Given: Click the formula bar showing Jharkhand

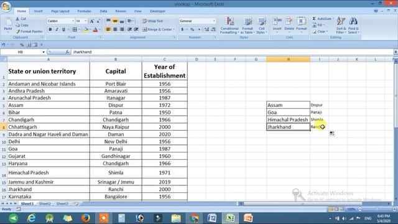Looking at the screenshot, I should [232, 52].
